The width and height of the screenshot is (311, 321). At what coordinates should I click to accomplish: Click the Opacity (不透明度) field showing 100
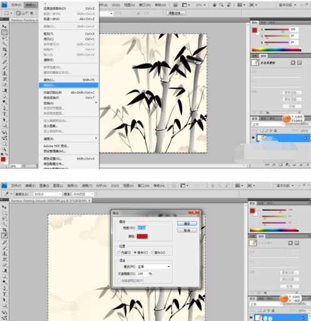pos(142,273)
